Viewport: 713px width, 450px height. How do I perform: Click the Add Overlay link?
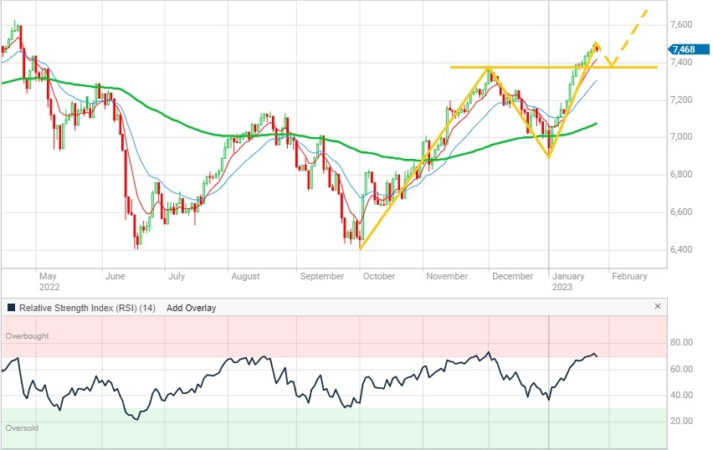point(191,308)
